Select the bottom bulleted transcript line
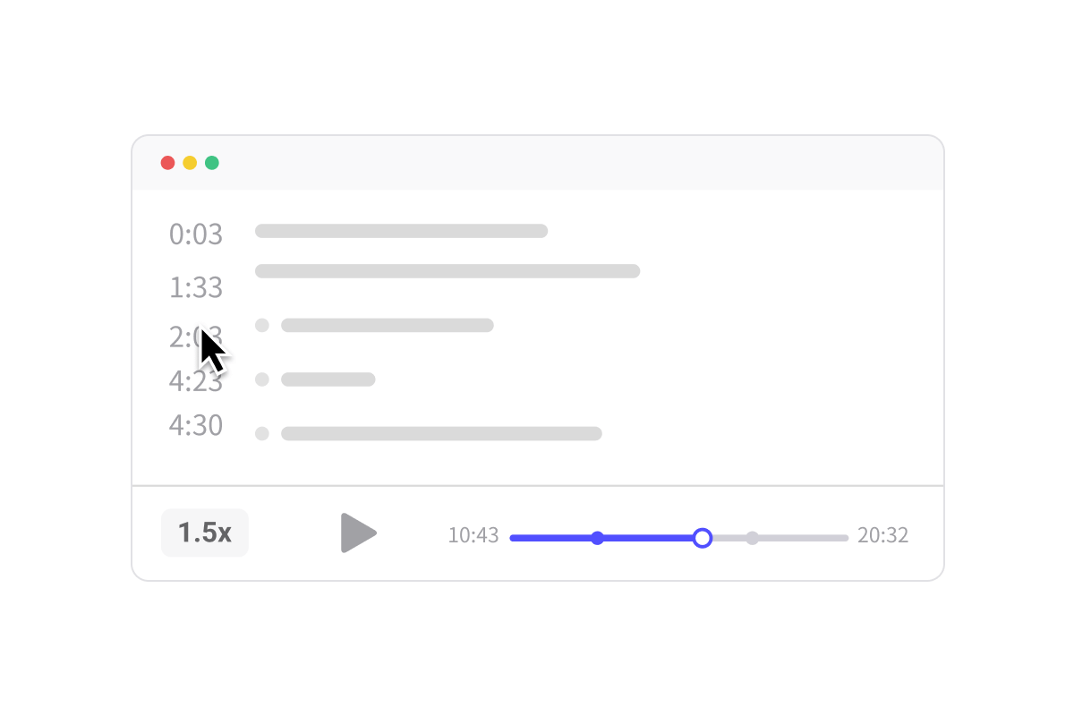The image size is (1074, 716). pos(441,434)
